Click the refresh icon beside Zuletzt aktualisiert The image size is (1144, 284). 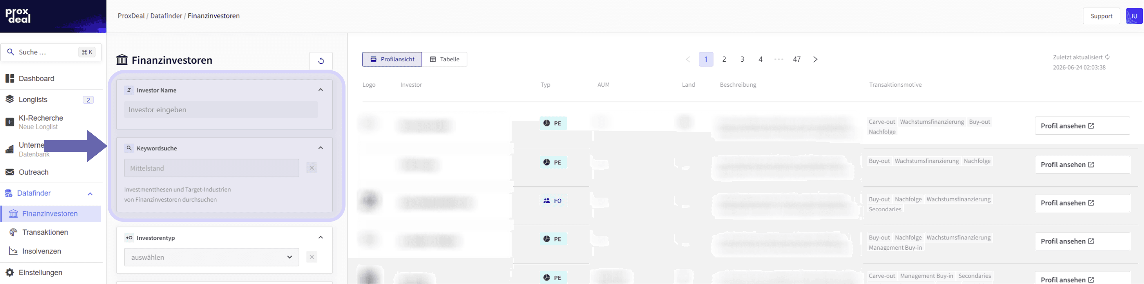click(1107, 57)
